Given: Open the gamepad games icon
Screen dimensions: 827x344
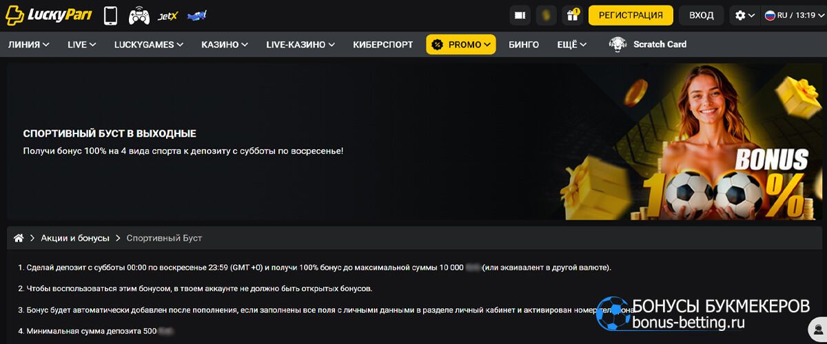Looking at the screenshot, I should [x=139, y=15].
